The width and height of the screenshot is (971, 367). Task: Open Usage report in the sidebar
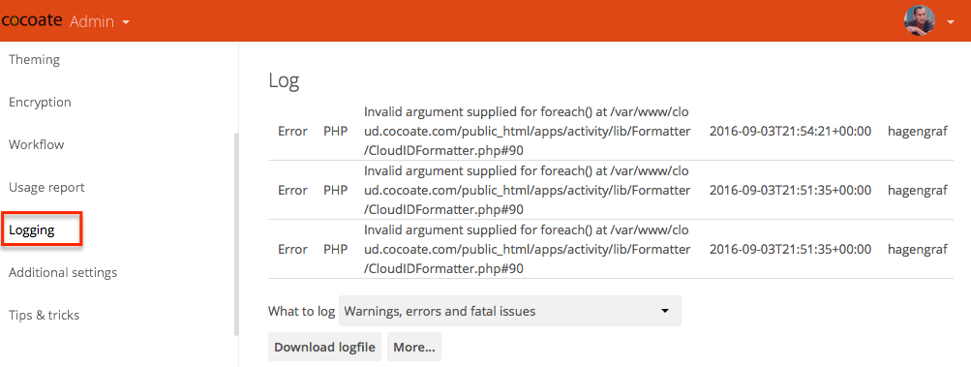[x=46, y=187]
